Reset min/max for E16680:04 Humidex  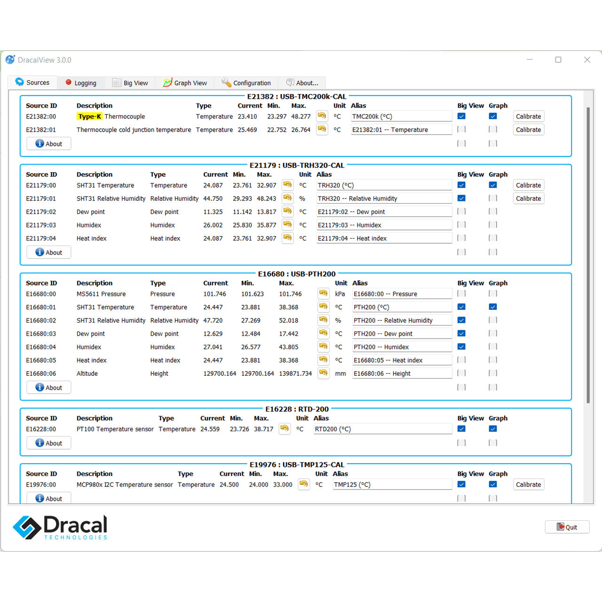[x=323, y=346]
